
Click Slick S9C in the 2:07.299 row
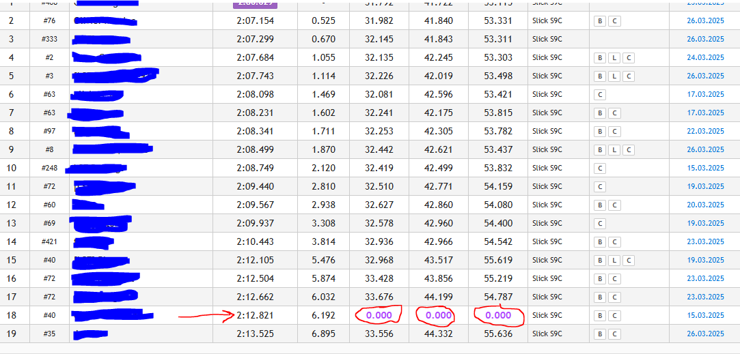pos(547,39)
